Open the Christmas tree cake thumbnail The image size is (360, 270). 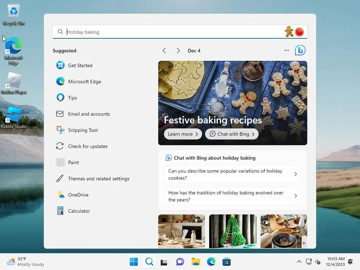(x=233, y=231)
